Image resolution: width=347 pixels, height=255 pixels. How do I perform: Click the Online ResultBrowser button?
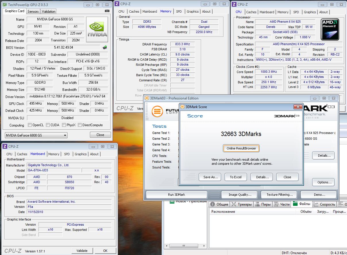(241, 148)
